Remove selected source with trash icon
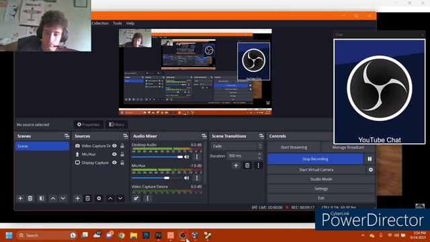This screenshot has height=242, width=430. tap(87, 198)
